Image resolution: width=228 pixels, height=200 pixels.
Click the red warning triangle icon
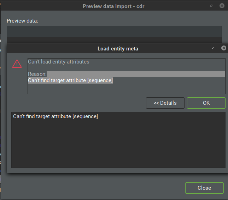coord(17,64)
